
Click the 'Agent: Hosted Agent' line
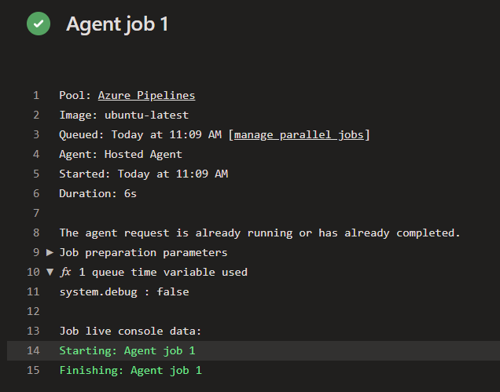(x=120, y=154)
